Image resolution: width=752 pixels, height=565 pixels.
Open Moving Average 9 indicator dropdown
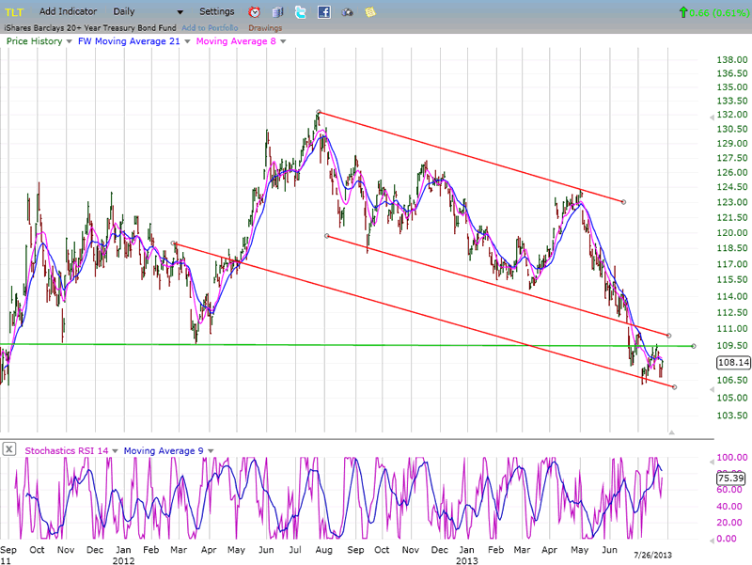point(211,451)
